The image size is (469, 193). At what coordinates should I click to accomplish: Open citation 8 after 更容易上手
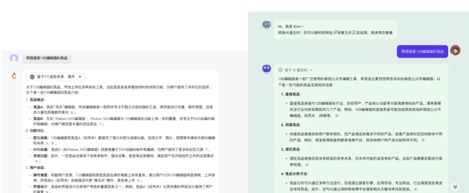click(138, 181)
